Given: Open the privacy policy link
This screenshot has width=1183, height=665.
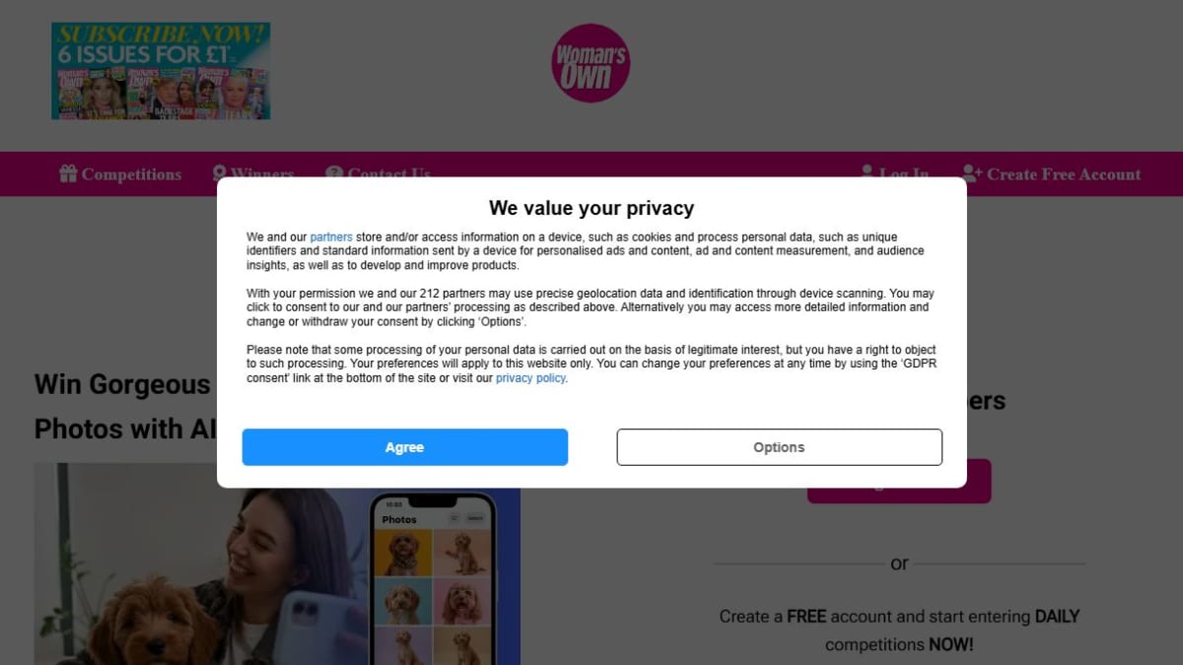Looking at the screenshot, I should click(x=530, y=378).
